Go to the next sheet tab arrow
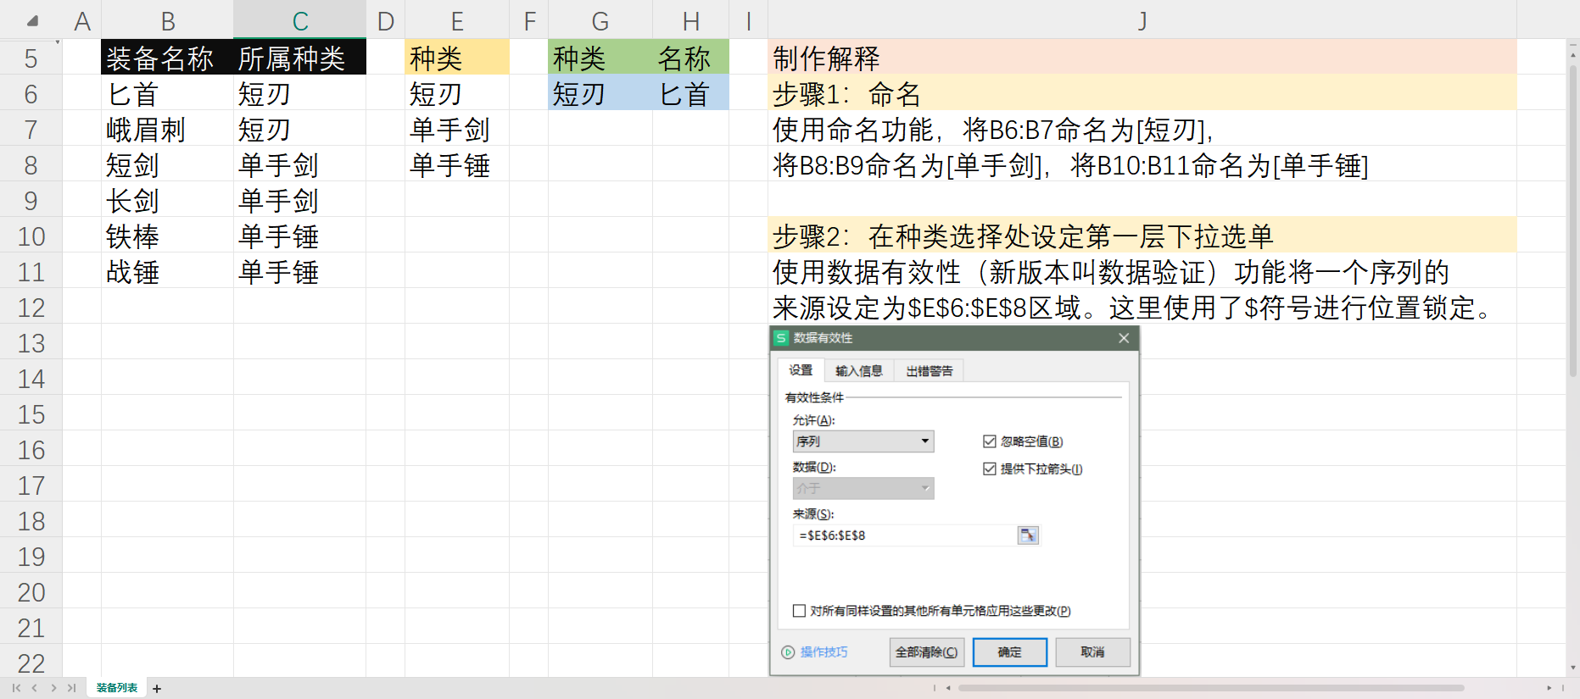 coord(53,688)
